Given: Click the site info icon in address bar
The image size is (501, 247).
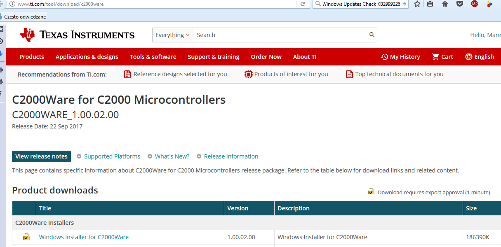Looking at the screenshot, I should pyautogui.click(x=12, y=4).
